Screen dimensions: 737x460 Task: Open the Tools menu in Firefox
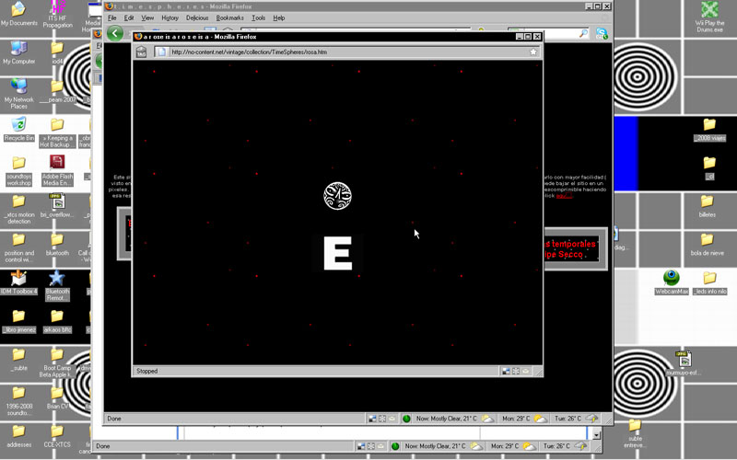pyautogui.click(x=258, y=17)
